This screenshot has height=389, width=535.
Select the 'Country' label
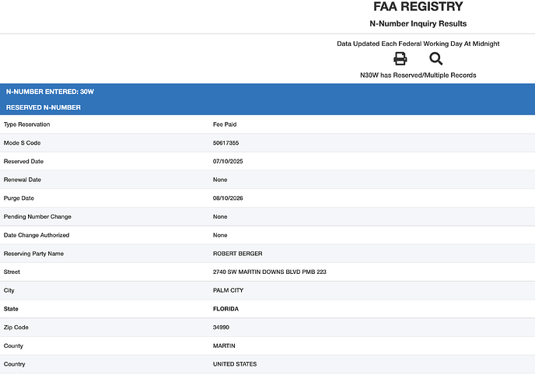(x=14, y=364)
